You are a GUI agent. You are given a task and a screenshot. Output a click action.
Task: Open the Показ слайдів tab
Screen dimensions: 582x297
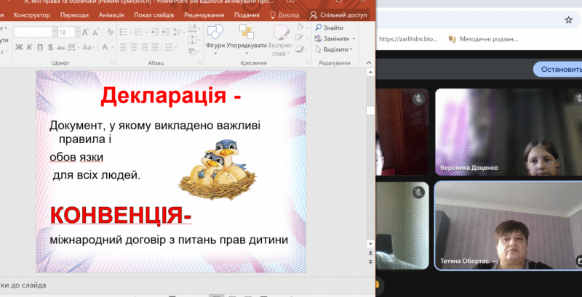coord(151,15)
